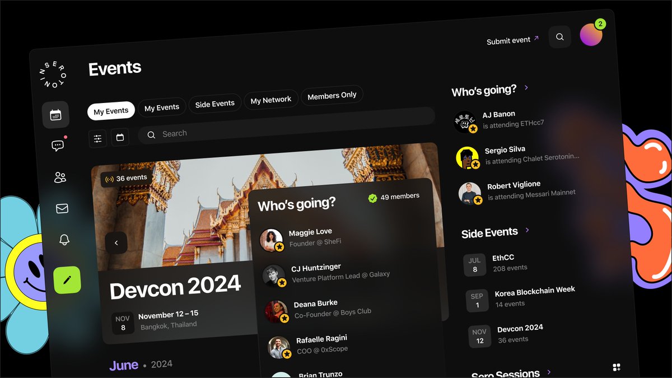Click the Submit event link
Image resolution: width=672 pixels, height=378 pixels.
coord(512,40)
